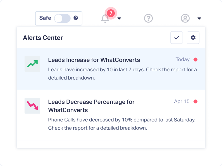Click the Safe label text
The image size is (222, 166).
click(x=45, y=18)
